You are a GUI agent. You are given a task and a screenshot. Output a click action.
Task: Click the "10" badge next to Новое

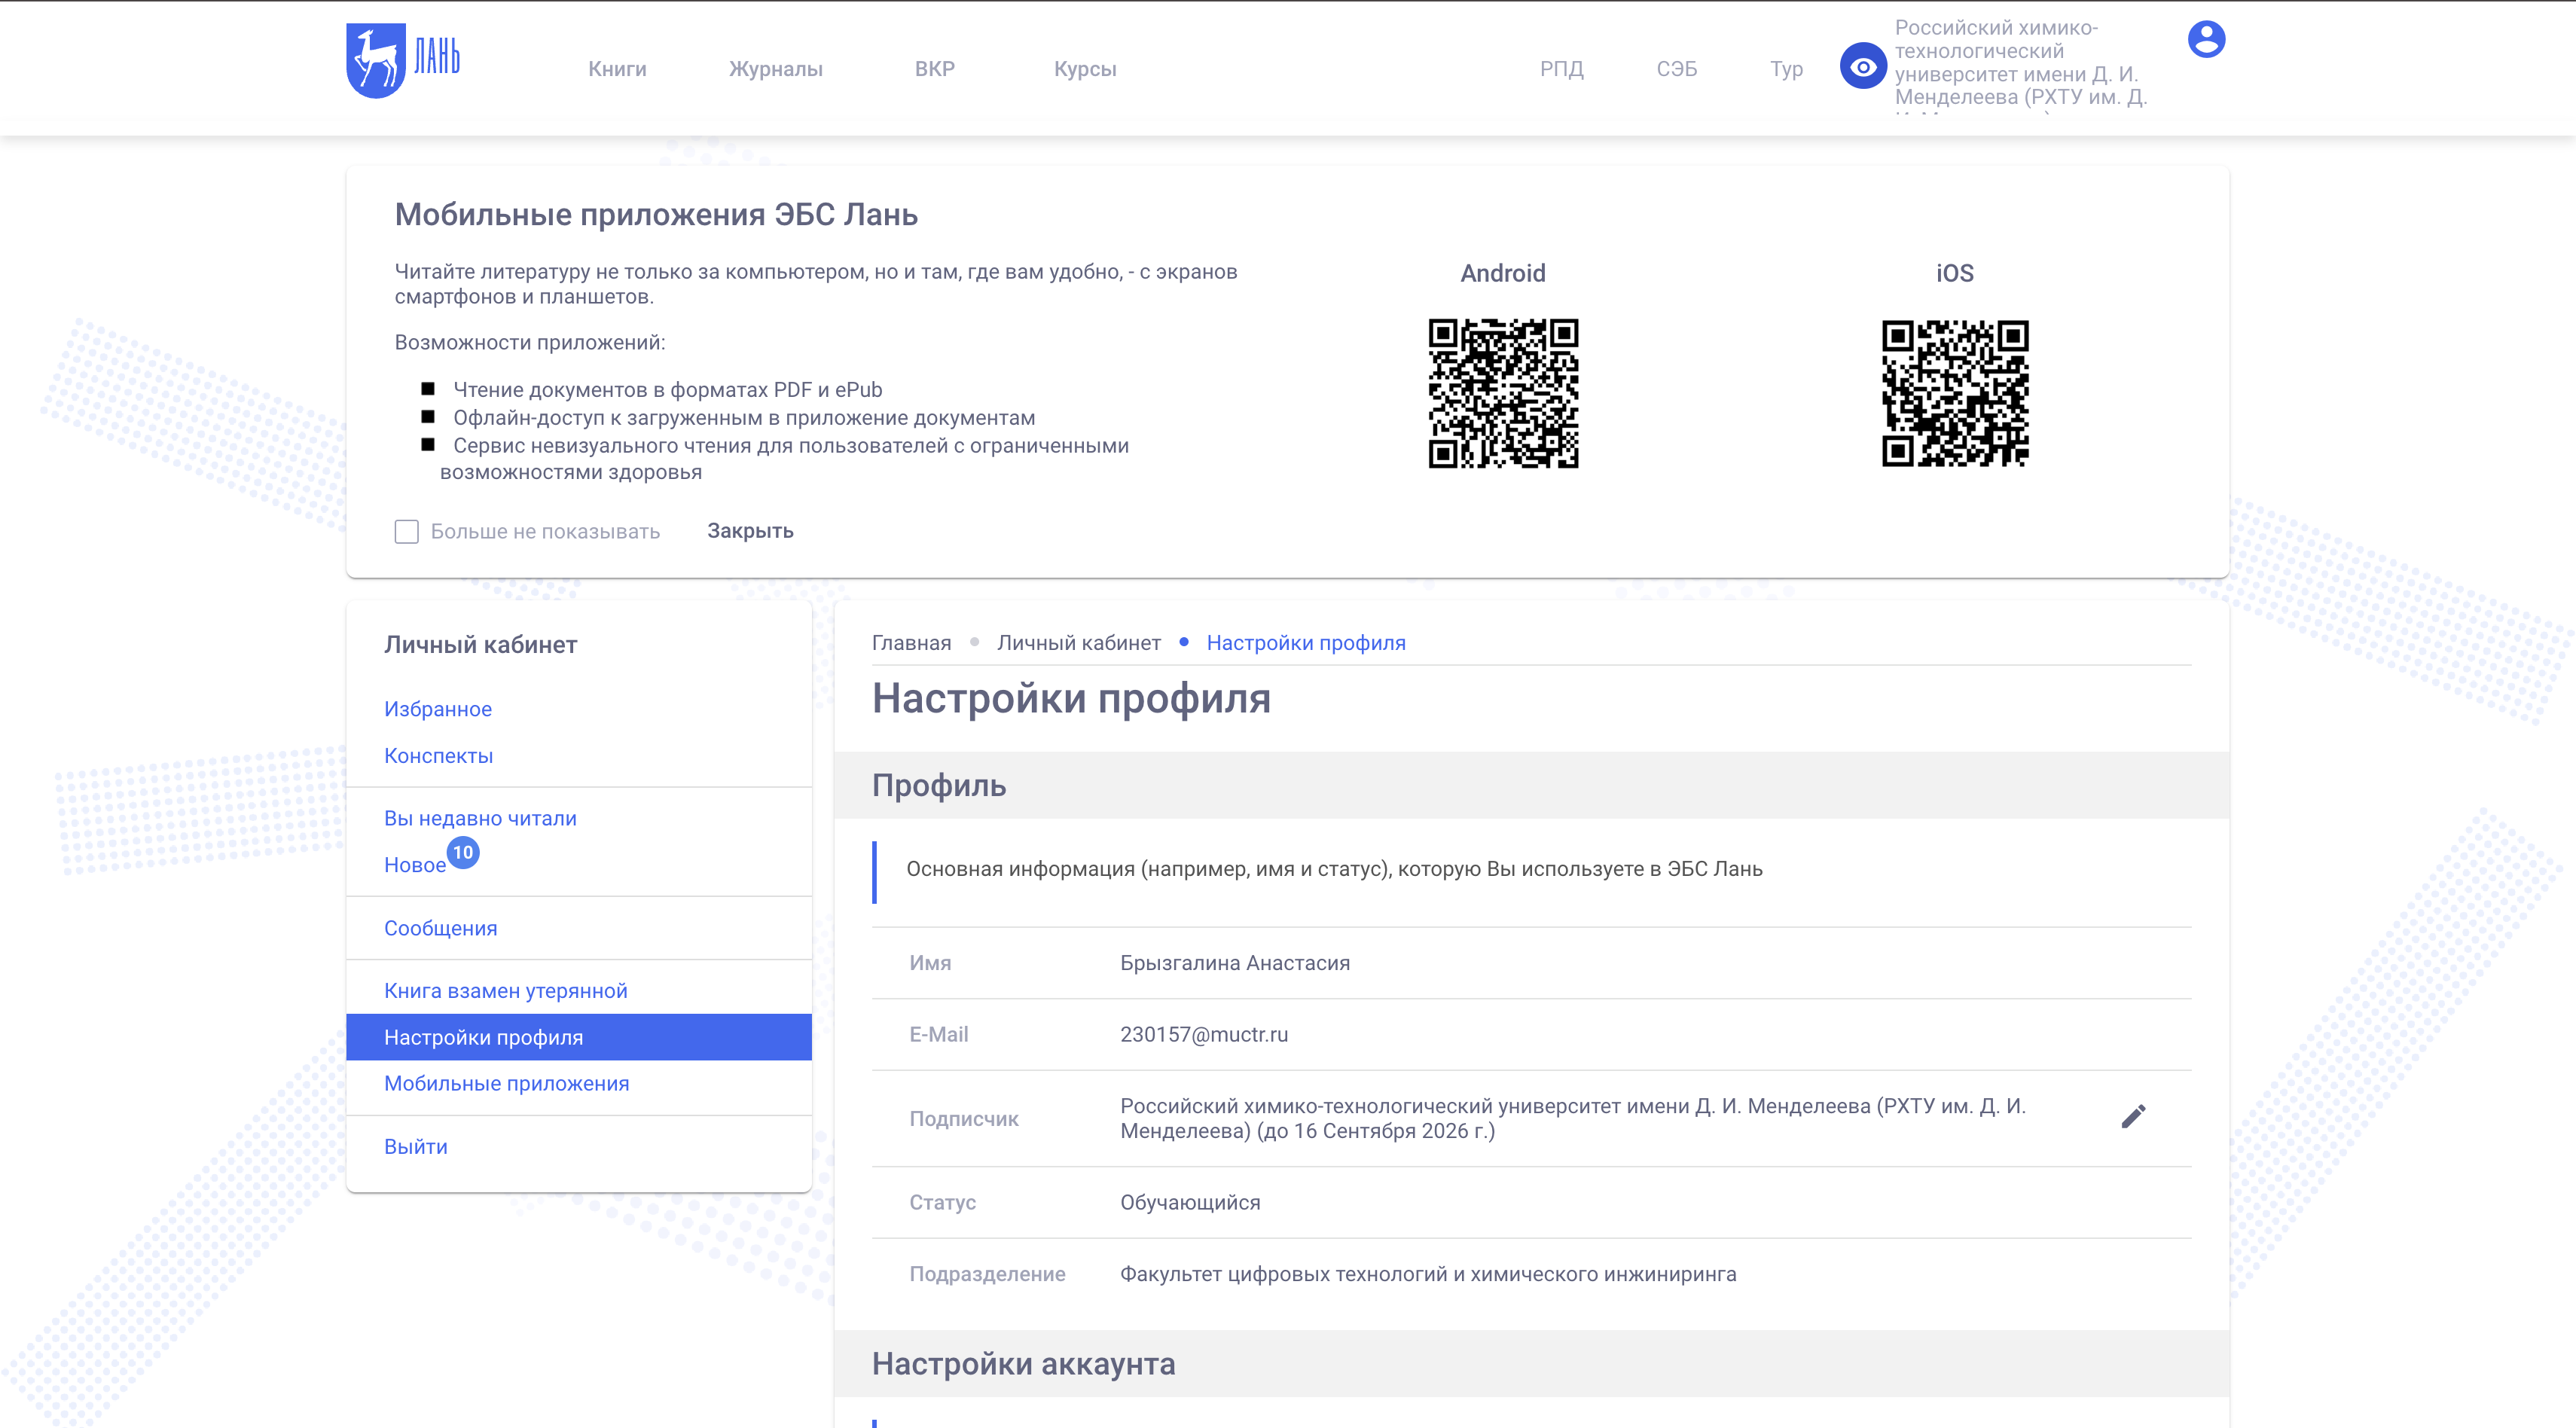pos(463,853)
